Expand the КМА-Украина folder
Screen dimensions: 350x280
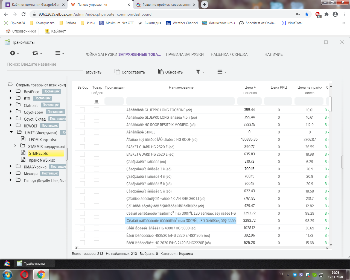point(10,166)
